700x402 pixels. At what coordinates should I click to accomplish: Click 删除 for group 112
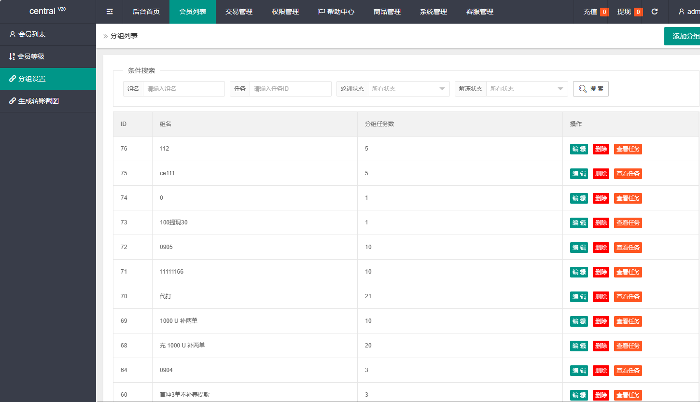coord(601,149)
